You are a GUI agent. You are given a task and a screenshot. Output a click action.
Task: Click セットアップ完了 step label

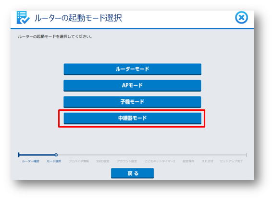(x=231, y=161)
